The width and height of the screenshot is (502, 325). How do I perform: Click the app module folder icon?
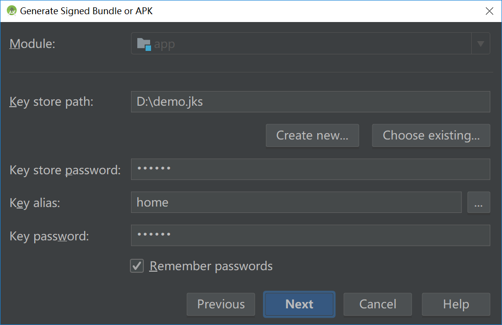click(144, 44)
